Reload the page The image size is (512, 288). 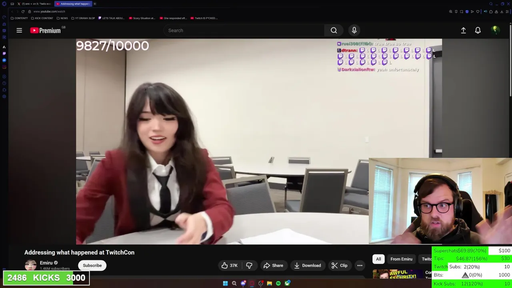23,12
